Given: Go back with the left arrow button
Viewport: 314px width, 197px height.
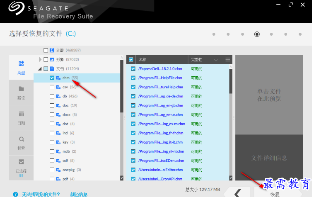Looking at the screenshot, I should 238,192.
